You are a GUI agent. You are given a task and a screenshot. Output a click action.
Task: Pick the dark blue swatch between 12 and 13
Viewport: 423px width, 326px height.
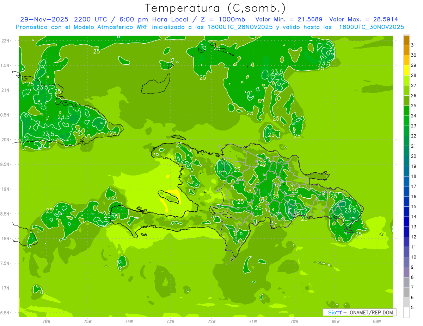406,232
